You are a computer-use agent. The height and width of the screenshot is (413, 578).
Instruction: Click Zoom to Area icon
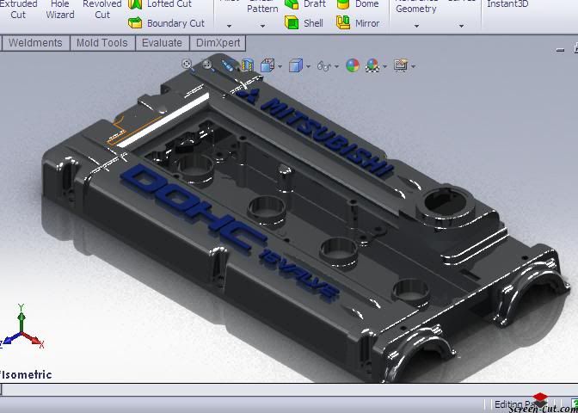pos(208,65)
